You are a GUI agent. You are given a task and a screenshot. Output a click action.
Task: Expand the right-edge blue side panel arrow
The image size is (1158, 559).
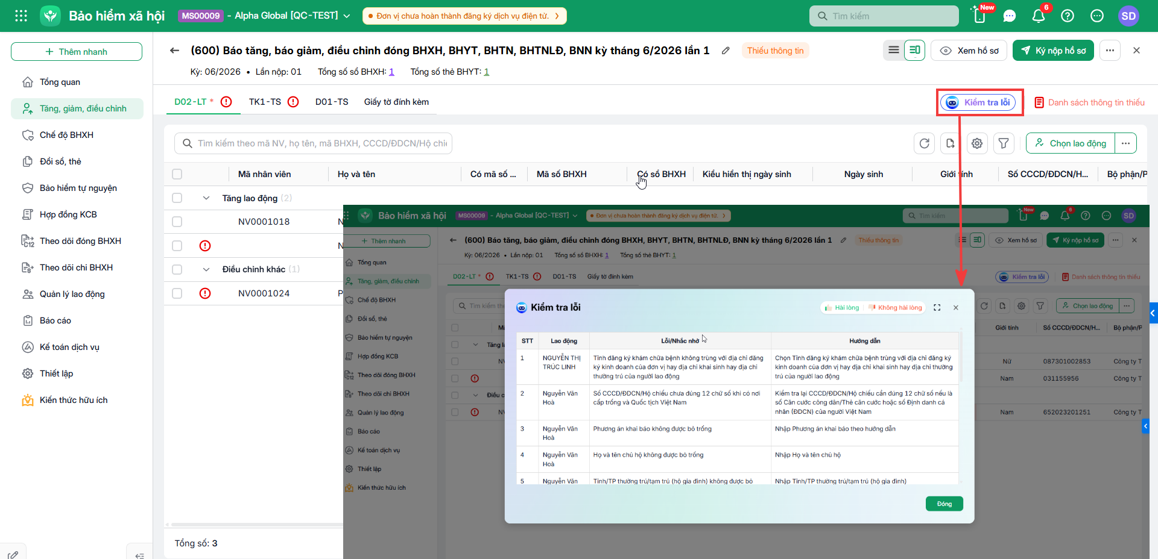click(1153, 313)
